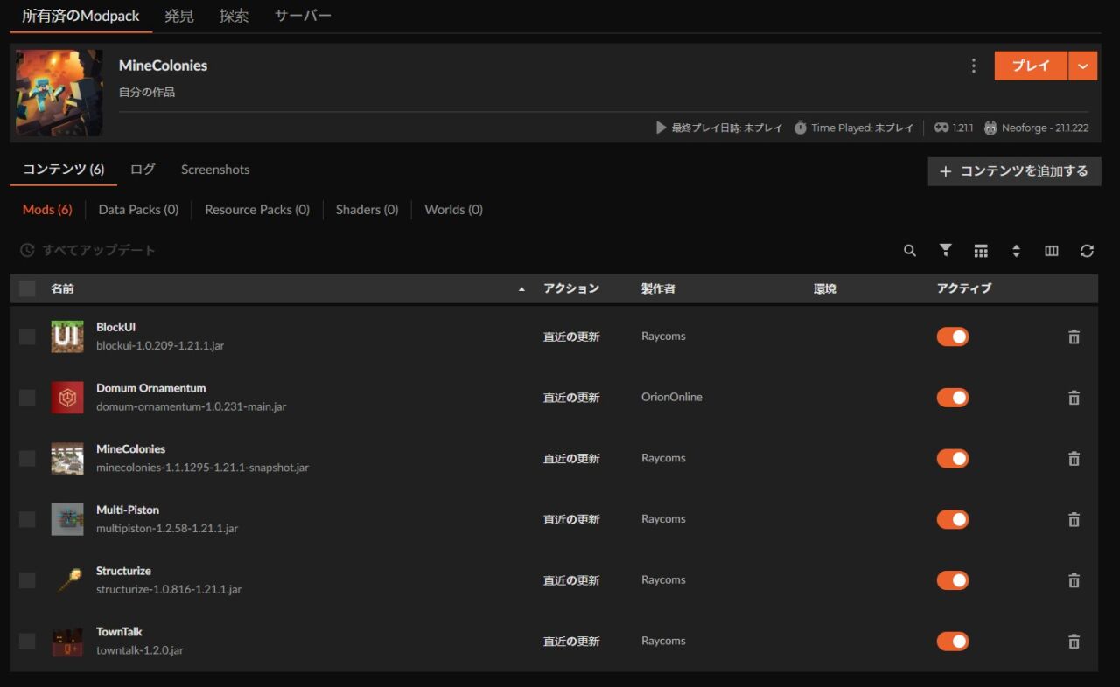This screenshot has width=1120, height=687.
Task: Open the filter funnel icon
Action: coord(946,251)
